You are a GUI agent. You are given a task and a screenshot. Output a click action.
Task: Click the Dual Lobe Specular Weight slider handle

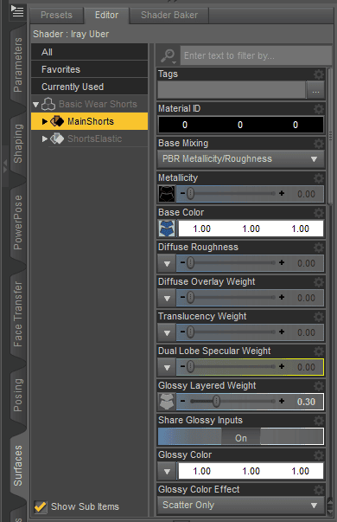pyautogui.click(x=190, y=366)
